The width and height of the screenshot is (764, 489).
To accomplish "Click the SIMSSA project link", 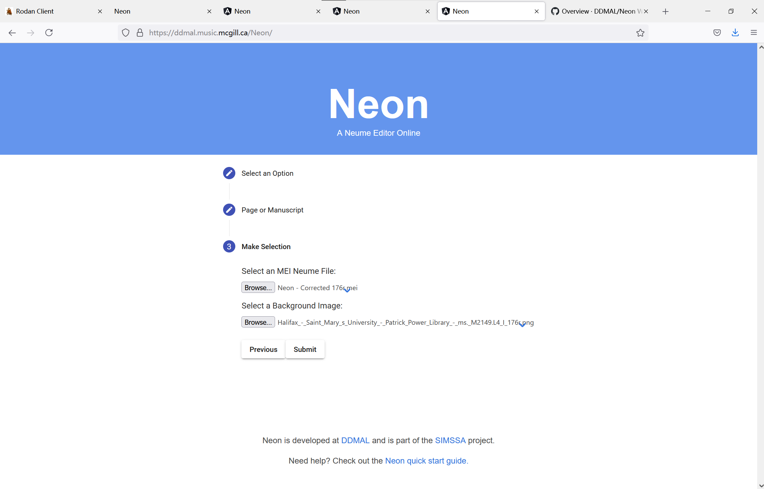I will tap(450, 440).
